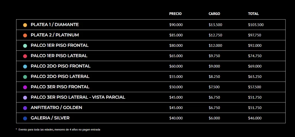Select the magenta dot for Palco 3er Piso Frontal
Image resolution: width=295 pixels, height=137 pixels.
click(x=25, y=87)
